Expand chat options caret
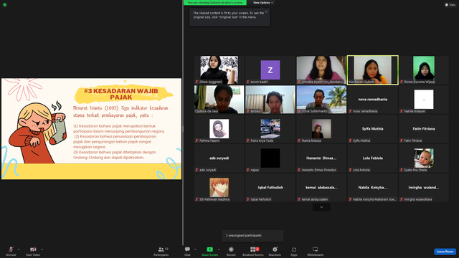The width and height of the screenshot is (459, 258). [x=195, y=249]
